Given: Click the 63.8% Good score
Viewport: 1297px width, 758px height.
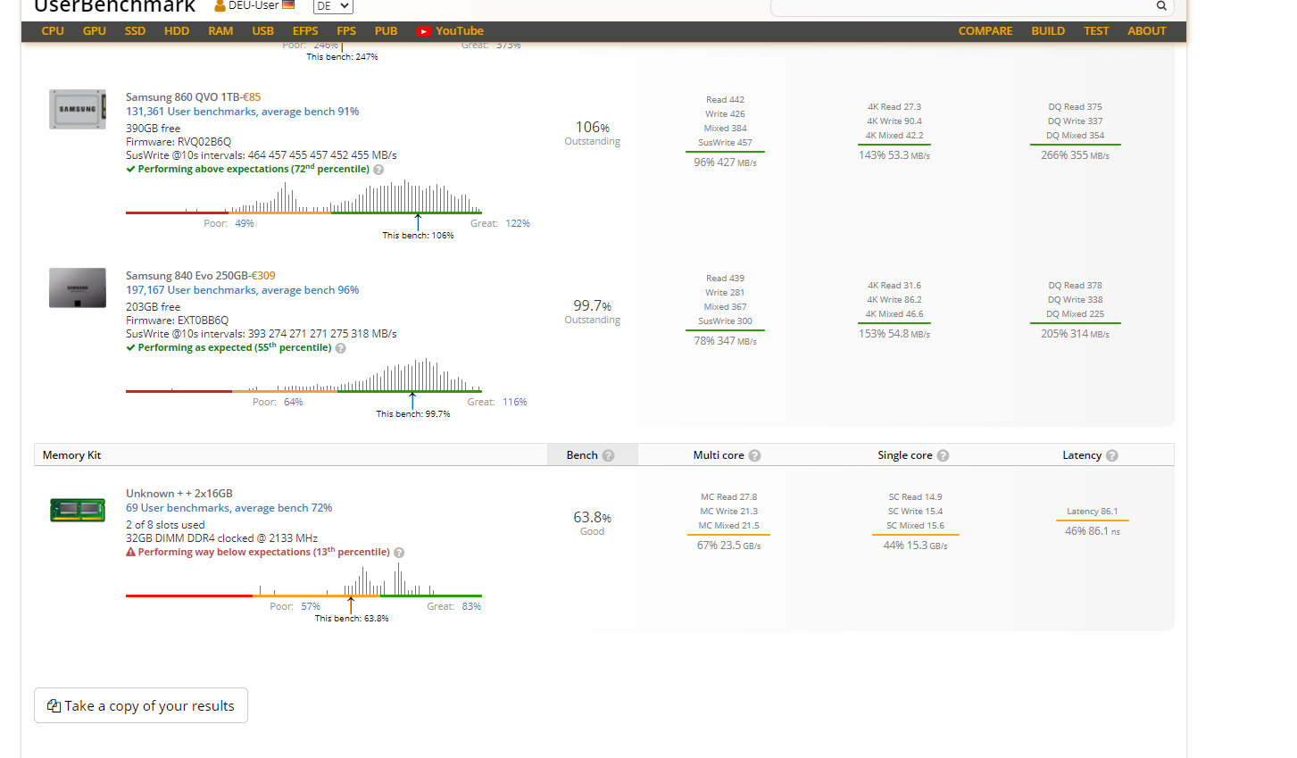Looking at the screenshot, I should (593, 523).
